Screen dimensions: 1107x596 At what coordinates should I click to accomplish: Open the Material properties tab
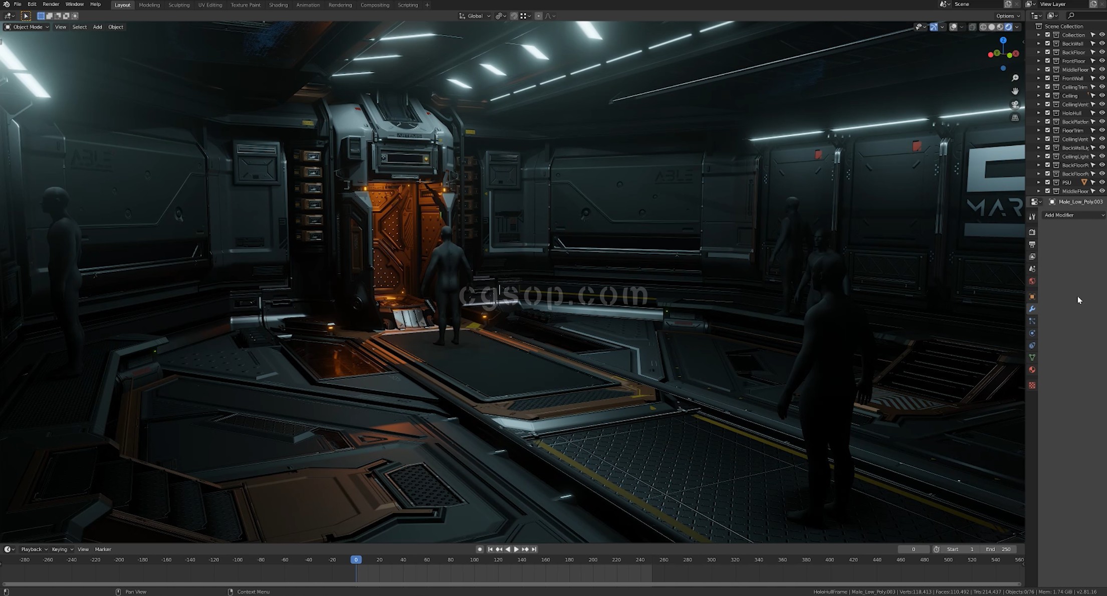1032,370
